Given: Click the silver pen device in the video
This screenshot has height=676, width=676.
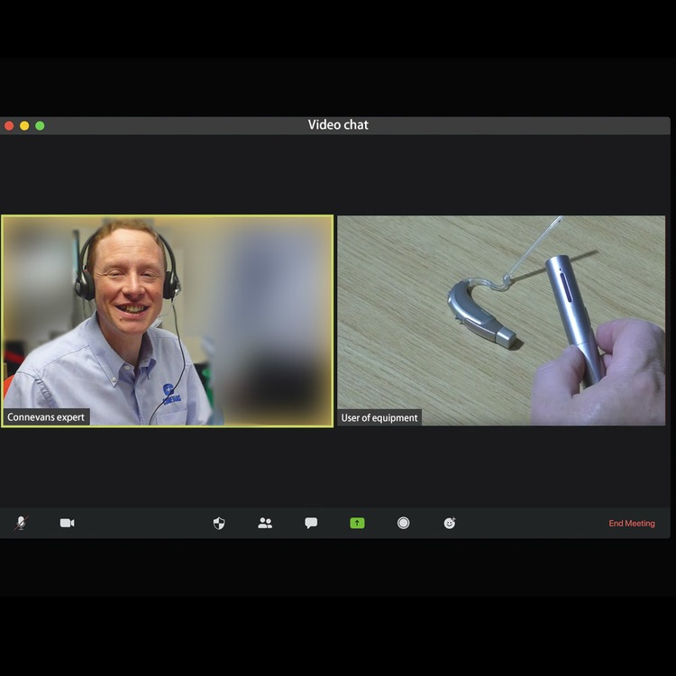Looking at the screenshot, I should pyautogui.click(x=574, y=311).
